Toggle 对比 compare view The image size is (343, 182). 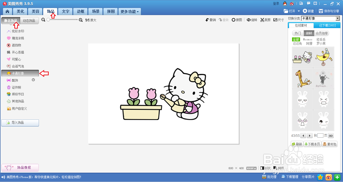coord(266,168)
